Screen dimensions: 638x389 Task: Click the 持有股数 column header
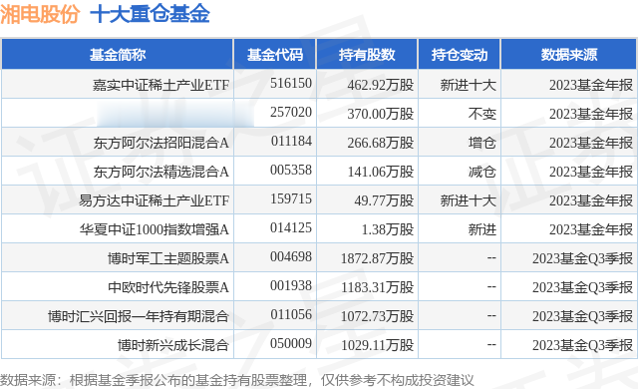tap(367, 55)
